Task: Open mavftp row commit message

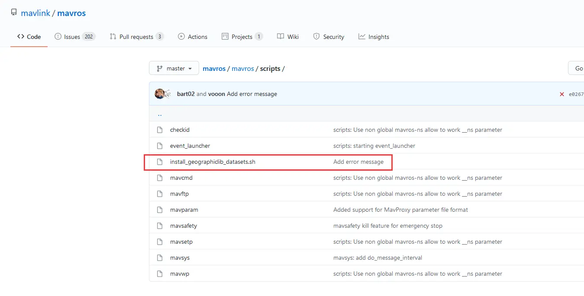Action: 418,194
